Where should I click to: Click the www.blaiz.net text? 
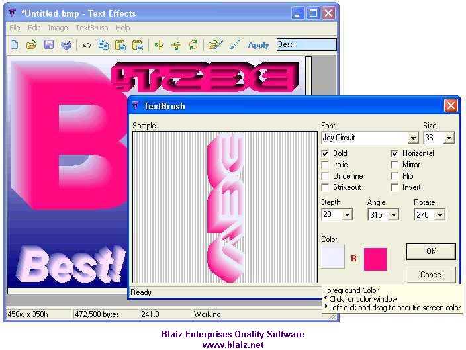point(233,345)
